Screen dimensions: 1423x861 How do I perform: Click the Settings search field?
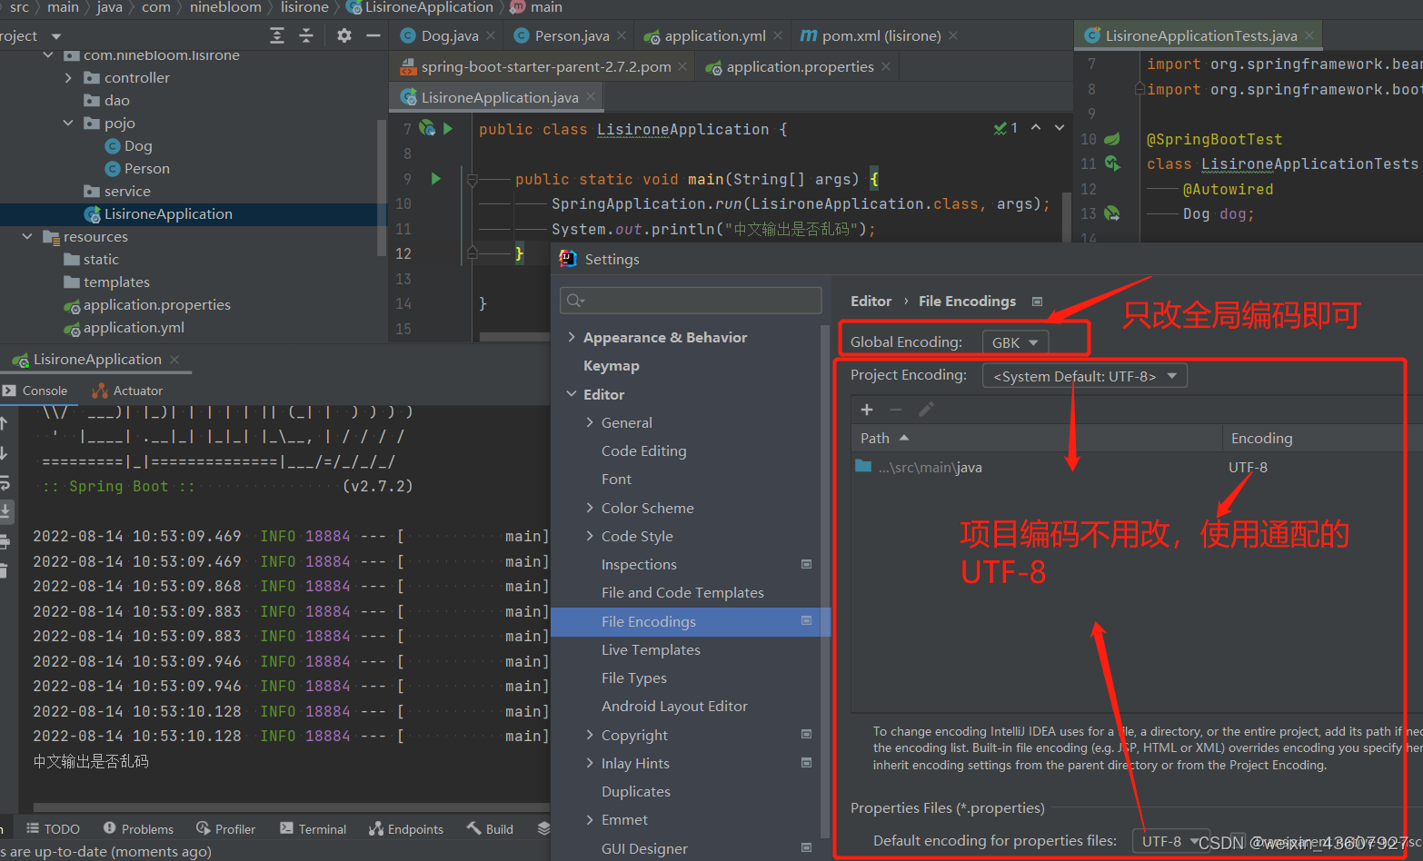point(692,301)
